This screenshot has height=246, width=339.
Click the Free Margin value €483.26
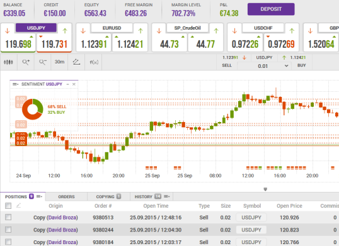(135, 13)
